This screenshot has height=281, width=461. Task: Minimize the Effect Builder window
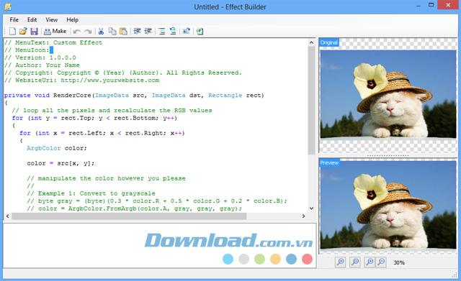(418, 5)
